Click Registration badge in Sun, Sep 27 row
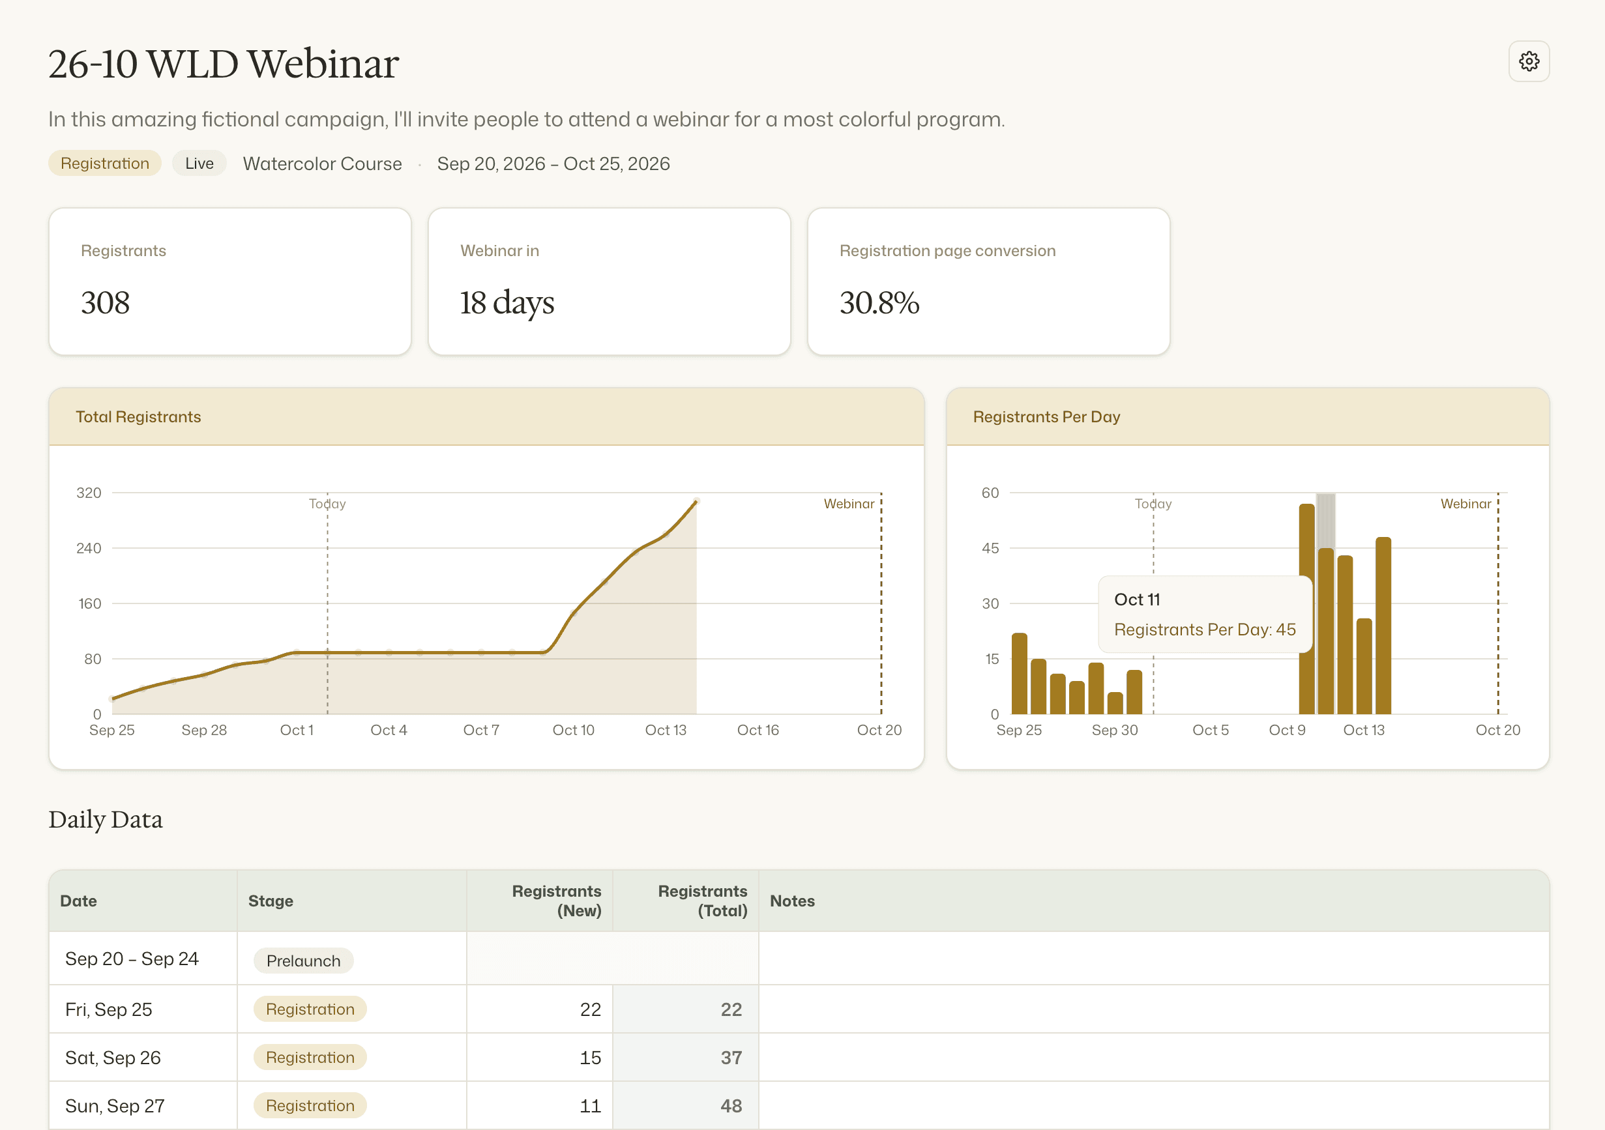 pos(310,1105)
